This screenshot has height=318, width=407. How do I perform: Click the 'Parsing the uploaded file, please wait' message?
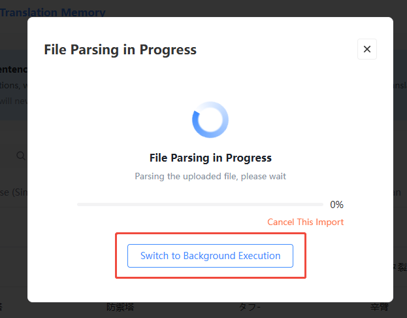point(210,176)
